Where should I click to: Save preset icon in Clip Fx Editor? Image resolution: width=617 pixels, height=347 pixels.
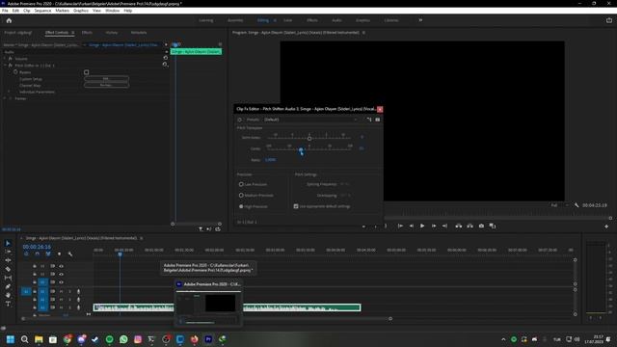(369, 120)
